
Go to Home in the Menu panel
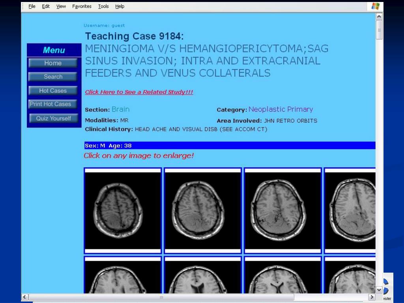[53, 63]
